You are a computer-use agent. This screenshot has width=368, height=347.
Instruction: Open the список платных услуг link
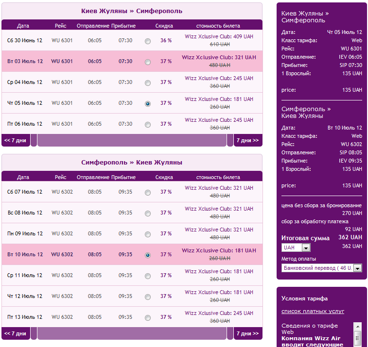[313, 311]
